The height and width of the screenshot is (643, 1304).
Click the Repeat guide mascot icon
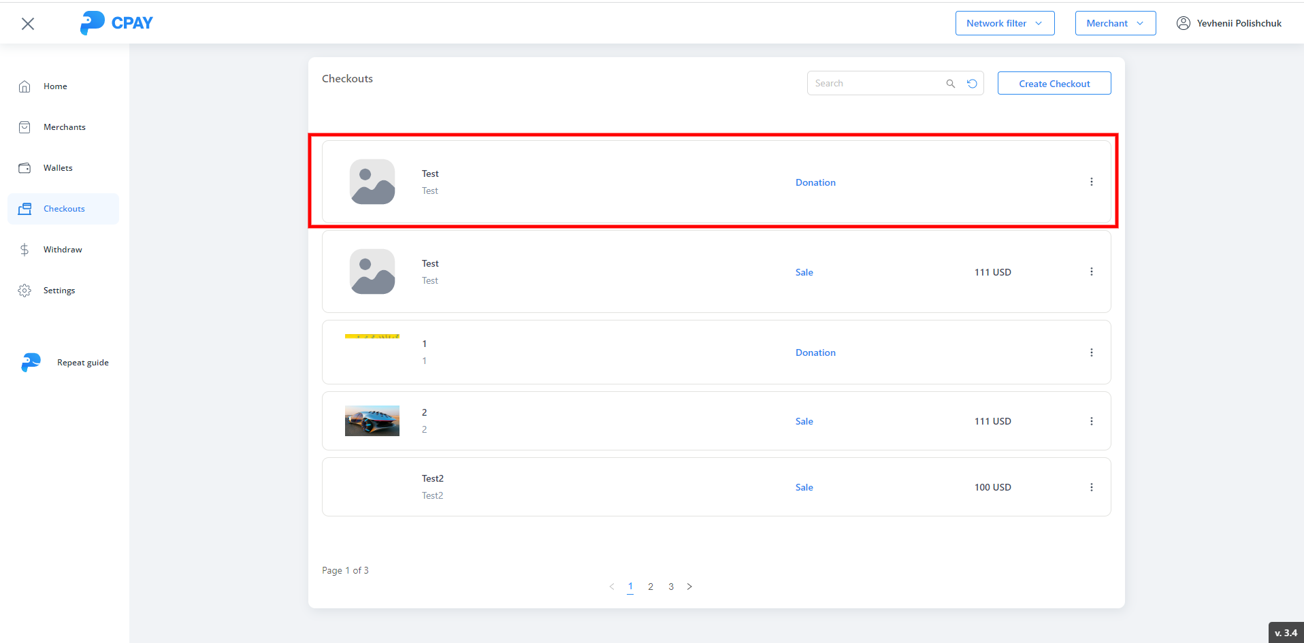[31, 363]
